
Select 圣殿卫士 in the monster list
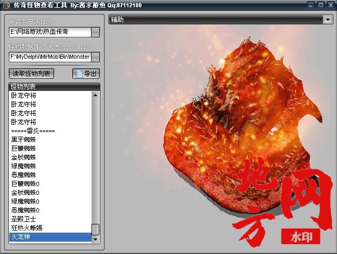point(50,219)
